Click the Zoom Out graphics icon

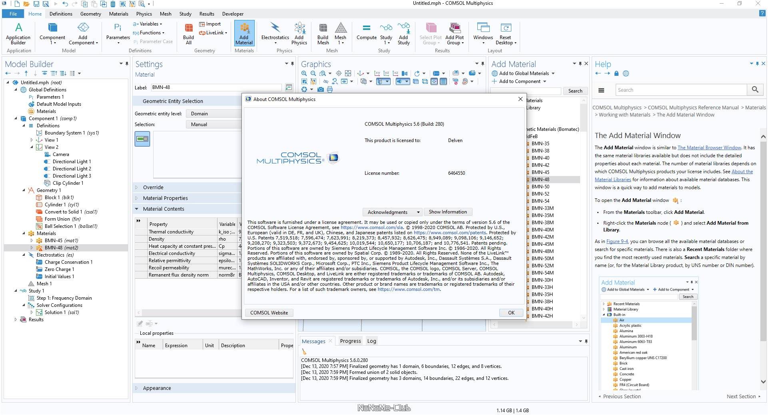313,73
